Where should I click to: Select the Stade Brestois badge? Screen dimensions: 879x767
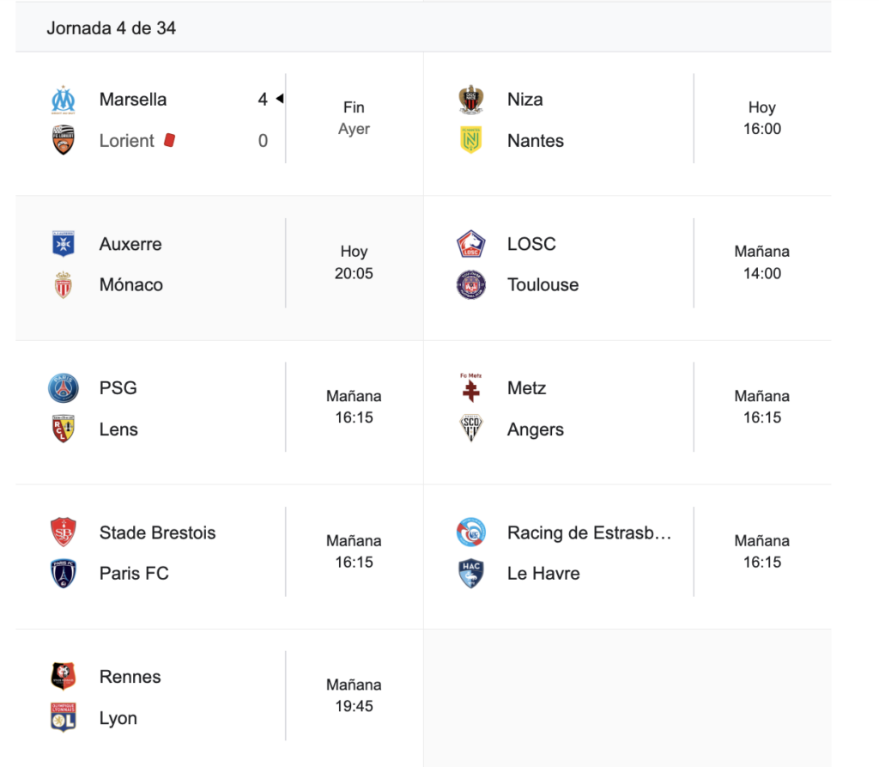63,533
